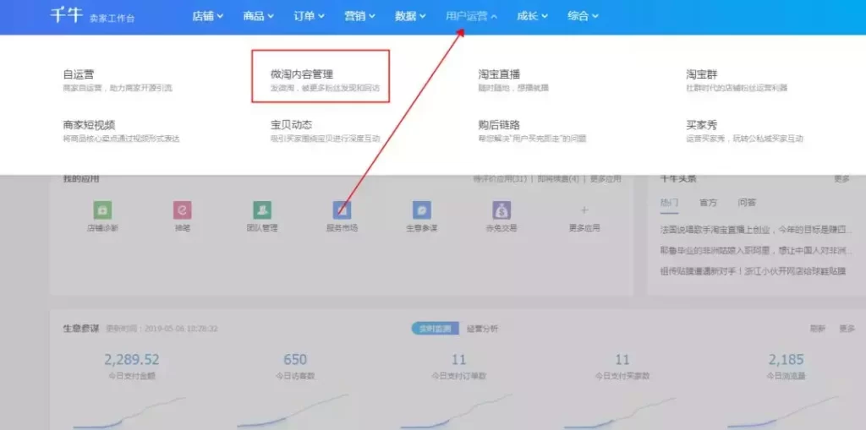Viewport: 866px width, 430px height.
Task: Open the 待评价应用(31) link
Action: 500,179
